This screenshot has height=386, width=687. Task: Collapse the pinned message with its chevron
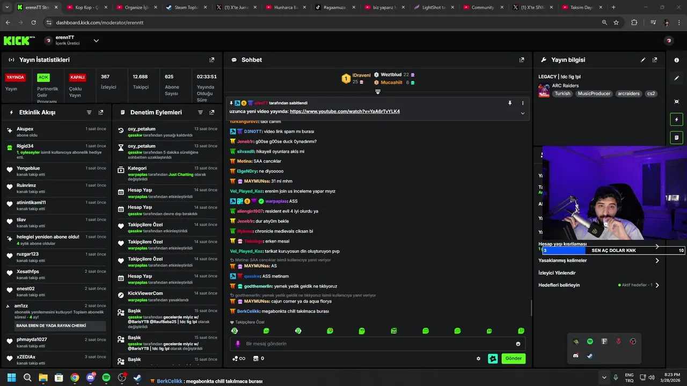click(x=523, y=113)
